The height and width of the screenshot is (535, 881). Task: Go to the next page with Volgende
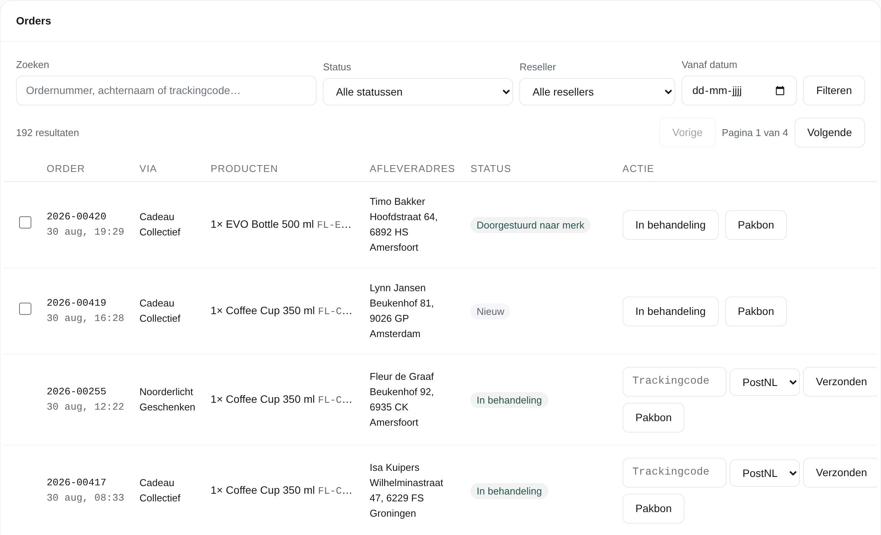pos(829,133)
